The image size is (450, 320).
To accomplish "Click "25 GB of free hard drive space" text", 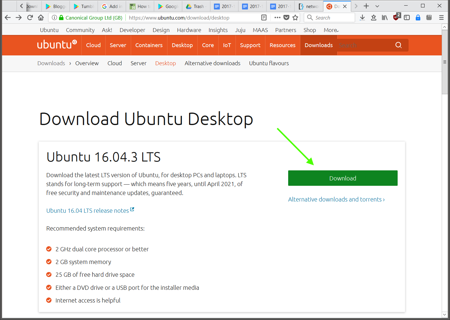I will click(x=95, y=275).
